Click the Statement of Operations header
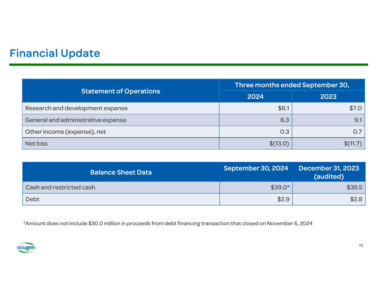This screenshot has height=299, width=387. point(120,91)
